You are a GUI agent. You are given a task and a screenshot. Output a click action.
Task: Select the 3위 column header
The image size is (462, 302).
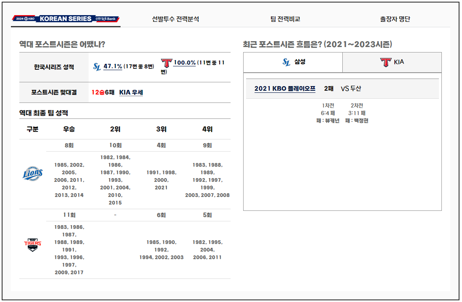[x=161, y=129]
